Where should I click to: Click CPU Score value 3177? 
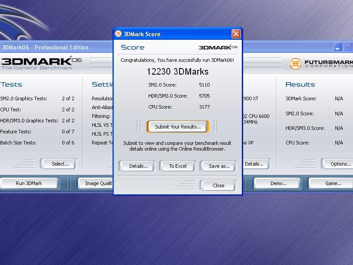[204, 107]
